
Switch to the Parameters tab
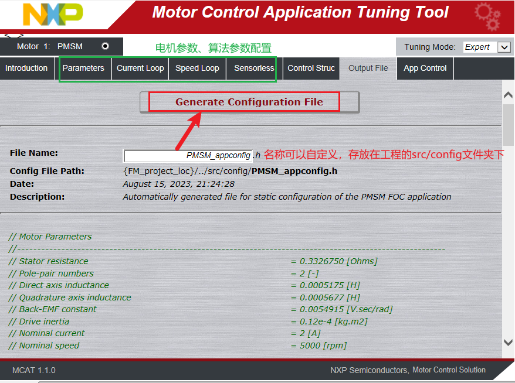click(83, 68)
